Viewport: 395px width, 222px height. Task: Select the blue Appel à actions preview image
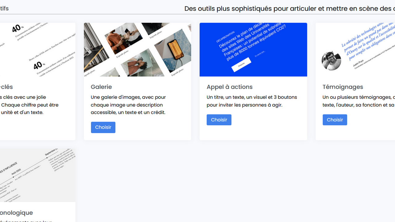pos(253,50)
